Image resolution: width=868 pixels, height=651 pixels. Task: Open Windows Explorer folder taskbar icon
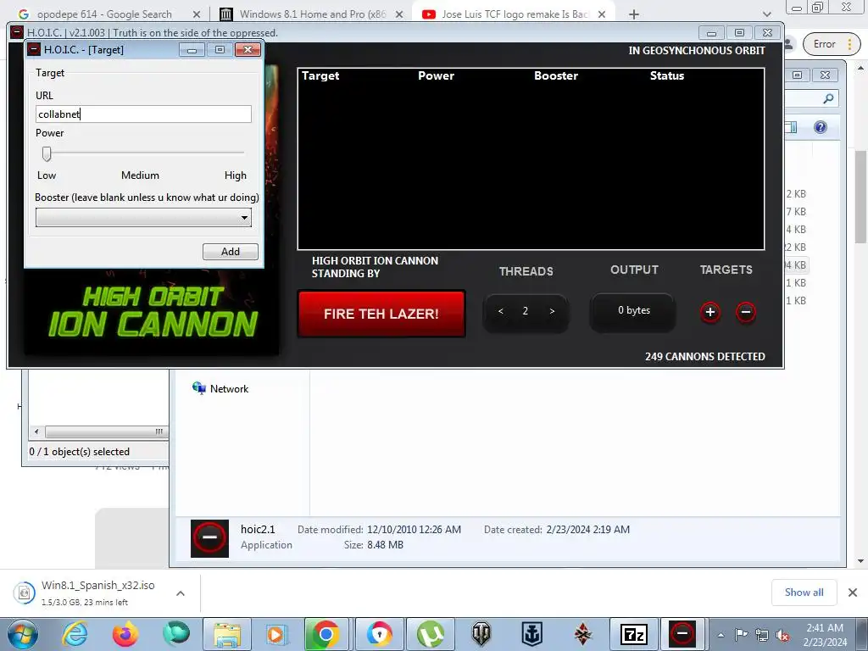227,634
